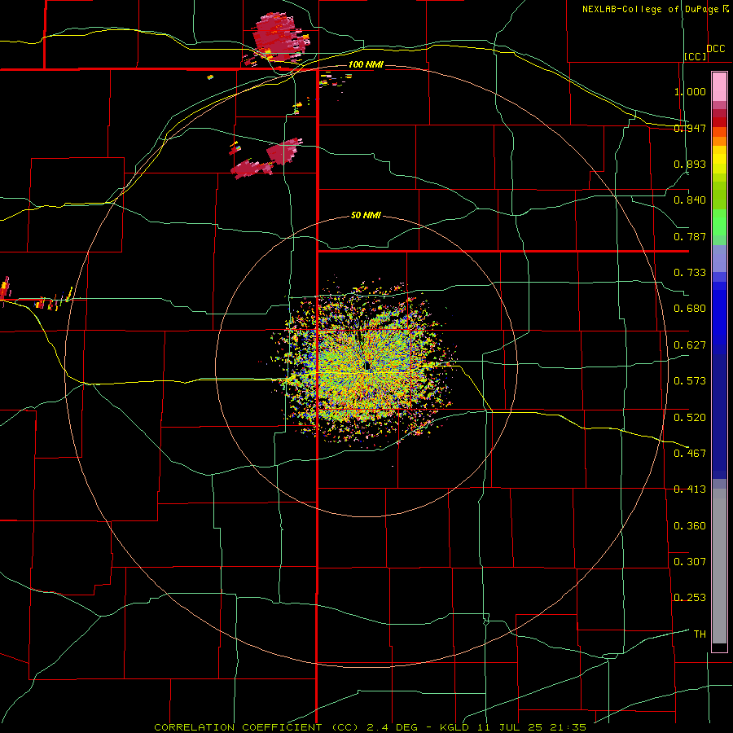733x733 pixels.
Task: Select the 0.947 scale value
Action: point(690,128)
